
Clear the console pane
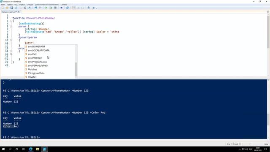[30, 8]
